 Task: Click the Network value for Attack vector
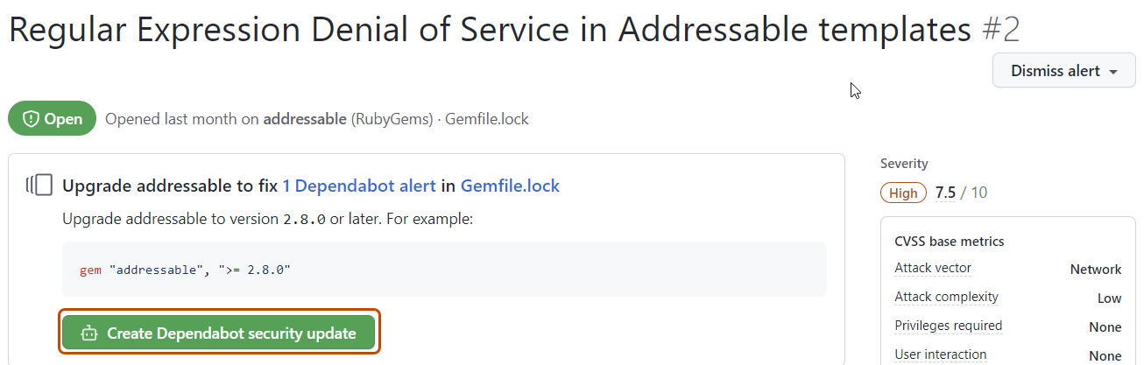[x=1095, y=270]
